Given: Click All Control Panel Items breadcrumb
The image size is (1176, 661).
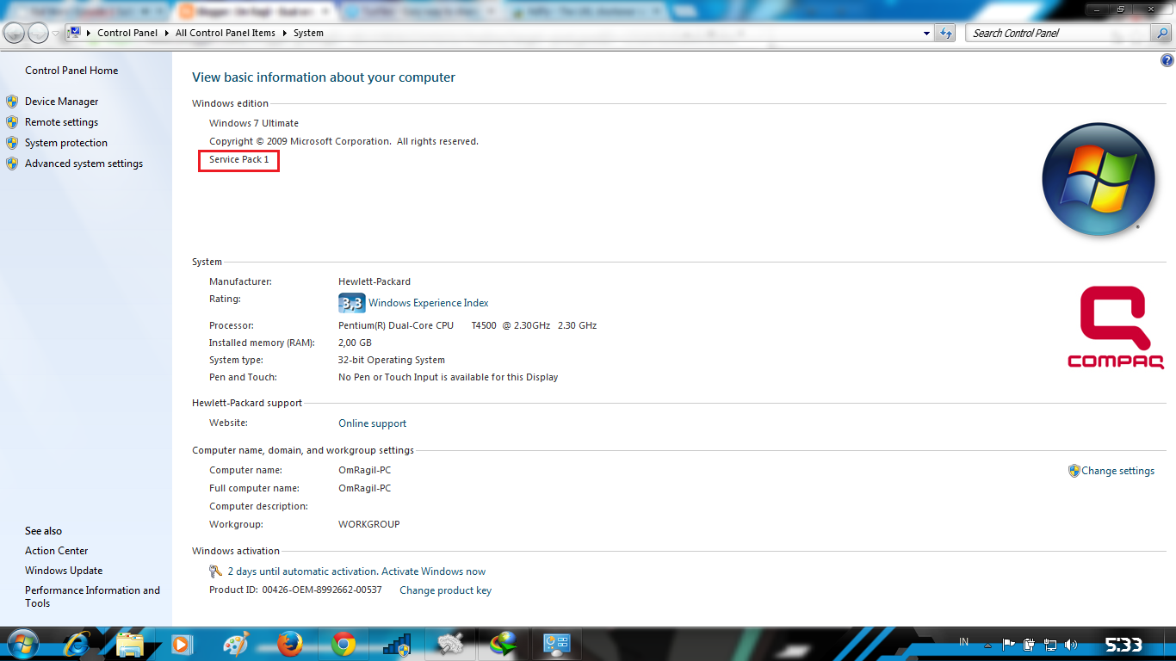Looking at the screenshot, I should [226, 33].
